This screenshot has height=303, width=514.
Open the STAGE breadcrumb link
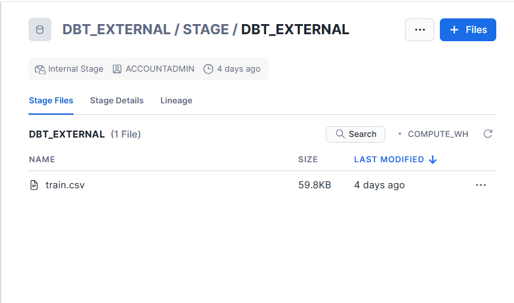click(x=206, y=30)
